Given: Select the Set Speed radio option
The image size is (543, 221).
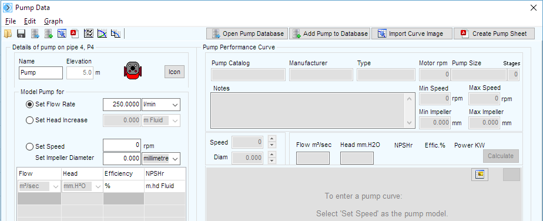Looking at the screenshot, I should (30, 146).
